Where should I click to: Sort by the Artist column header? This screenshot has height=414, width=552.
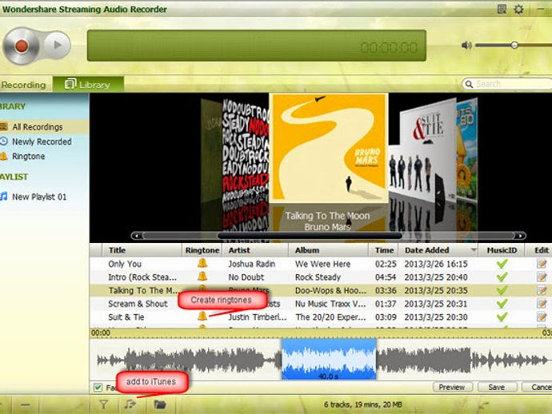pos(255,250)
